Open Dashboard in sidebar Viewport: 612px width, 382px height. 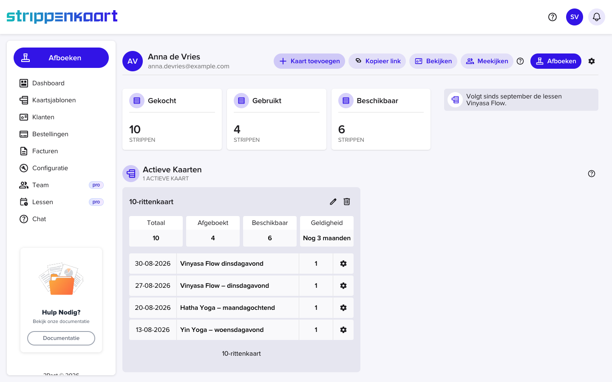[x=61, y=83]
